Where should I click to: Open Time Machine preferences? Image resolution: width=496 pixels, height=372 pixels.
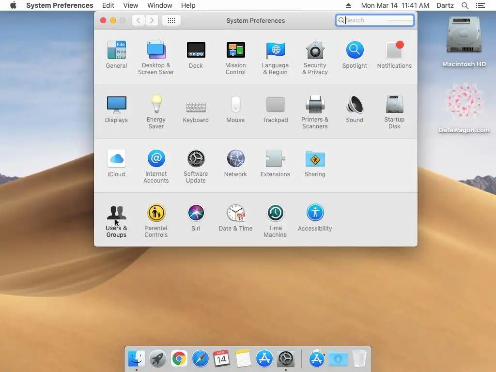click(275, 221)
